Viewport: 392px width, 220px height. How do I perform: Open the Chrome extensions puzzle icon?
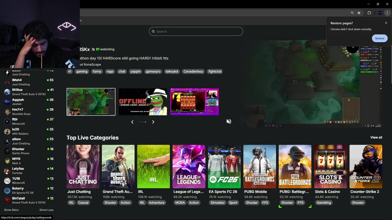coord(369,13)
